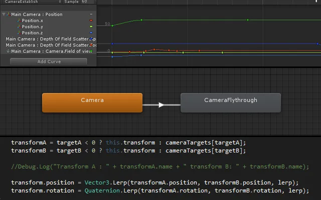Image resolution: width=321 pixels, height=200 pixels.
Task: Click cameraTargets[targetB] in the code
Action: pos(204,150)
